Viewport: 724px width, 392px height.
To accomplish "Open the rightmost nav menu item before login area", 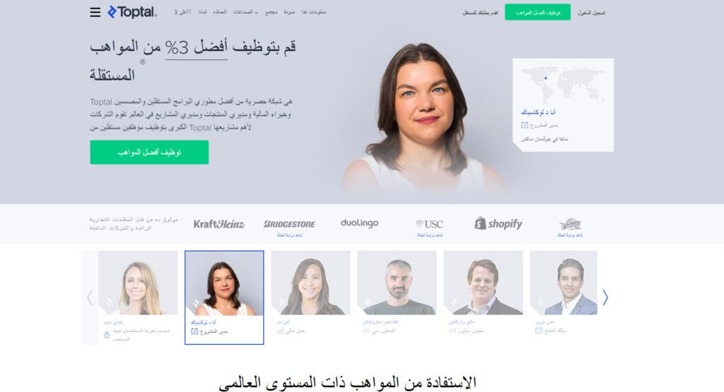I will (313, 12).
